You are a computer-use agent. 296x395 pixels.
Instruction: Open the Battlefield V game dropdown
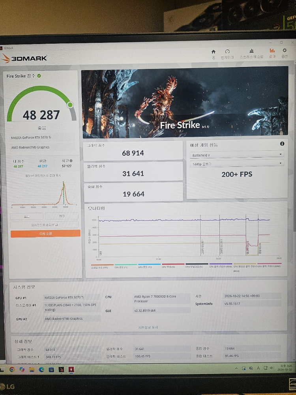click(x=236, y=154)
